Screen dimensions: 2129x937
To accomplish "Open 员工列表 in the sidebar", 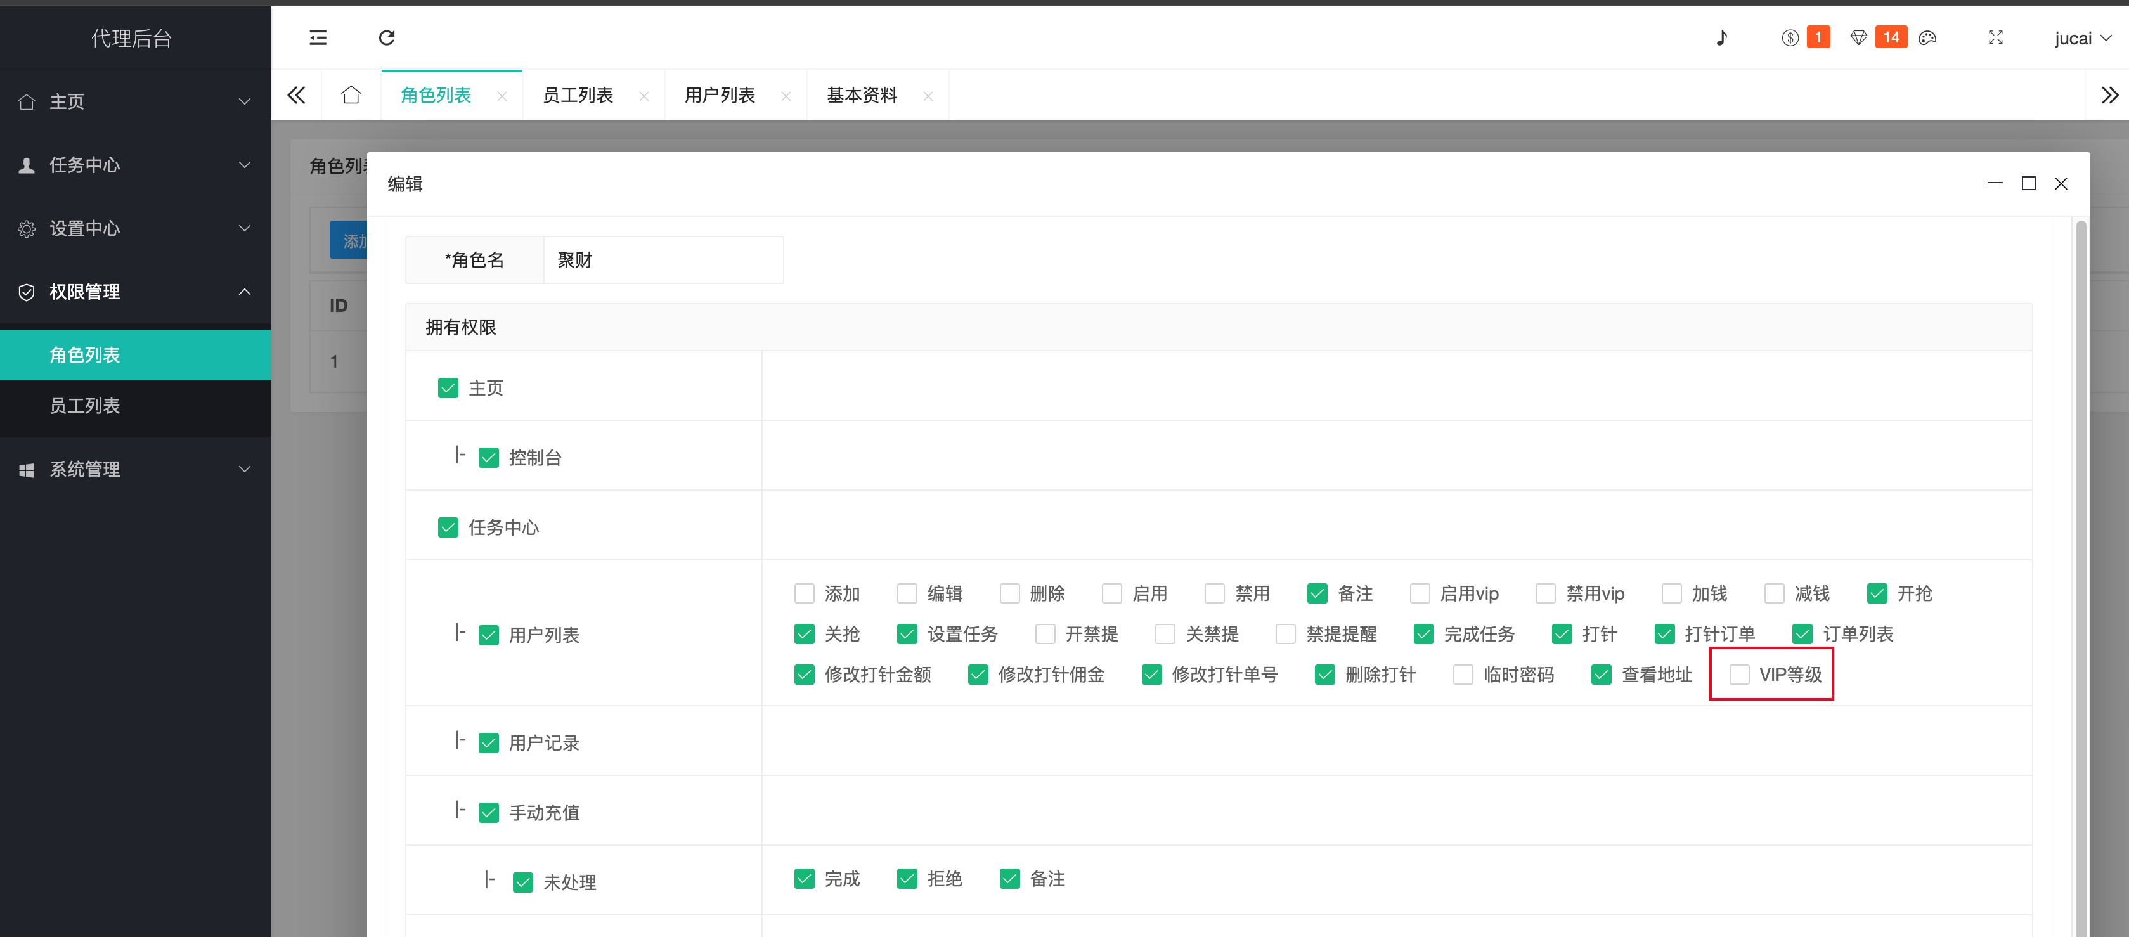I will click(85, 406).
